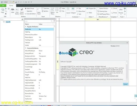137x106 pixels.
Task: Click the Open folder icon in quick access toolbar
Action: [13, 2]
